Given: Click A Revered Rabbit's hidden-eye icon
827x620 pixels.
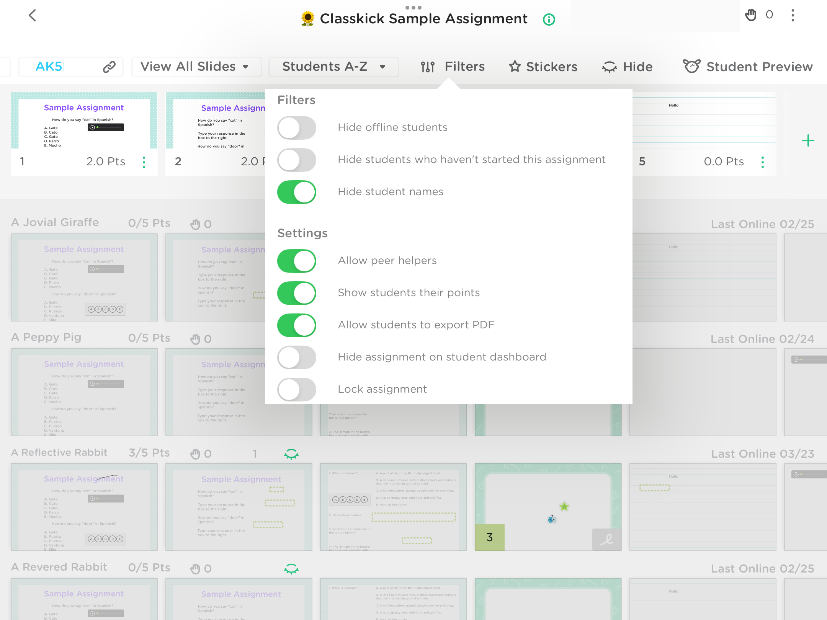Looking at the screenshot, I should click(291, 569).
